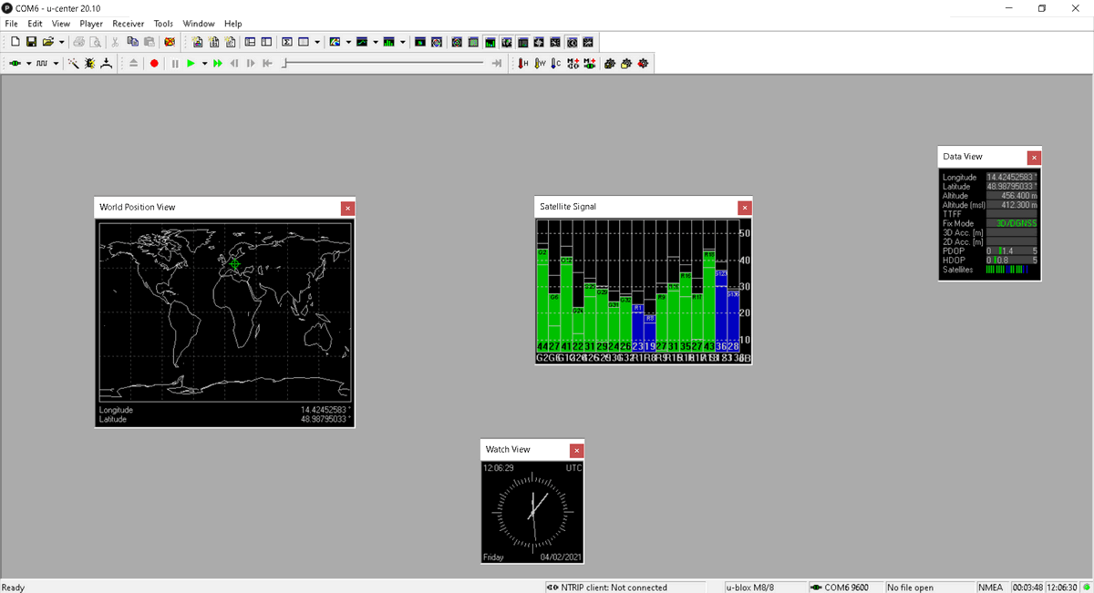Click the New file toolbar icon
Viewport: 1094px width, 593px height.
point(15,42)
